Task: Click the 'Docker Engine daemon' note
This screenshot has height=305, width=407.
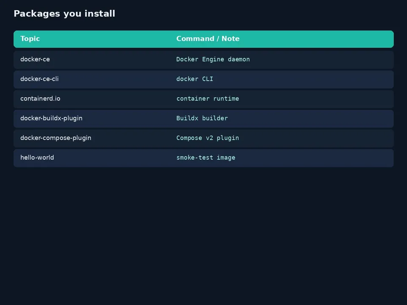Action: click(x=213, y=59)
